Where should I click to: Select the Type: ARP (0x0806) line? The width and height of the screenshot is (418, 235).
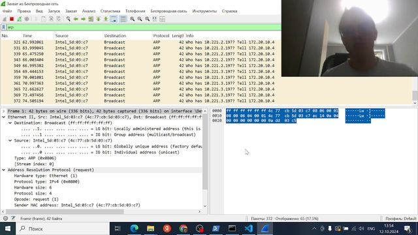click(x=35, y=158)
